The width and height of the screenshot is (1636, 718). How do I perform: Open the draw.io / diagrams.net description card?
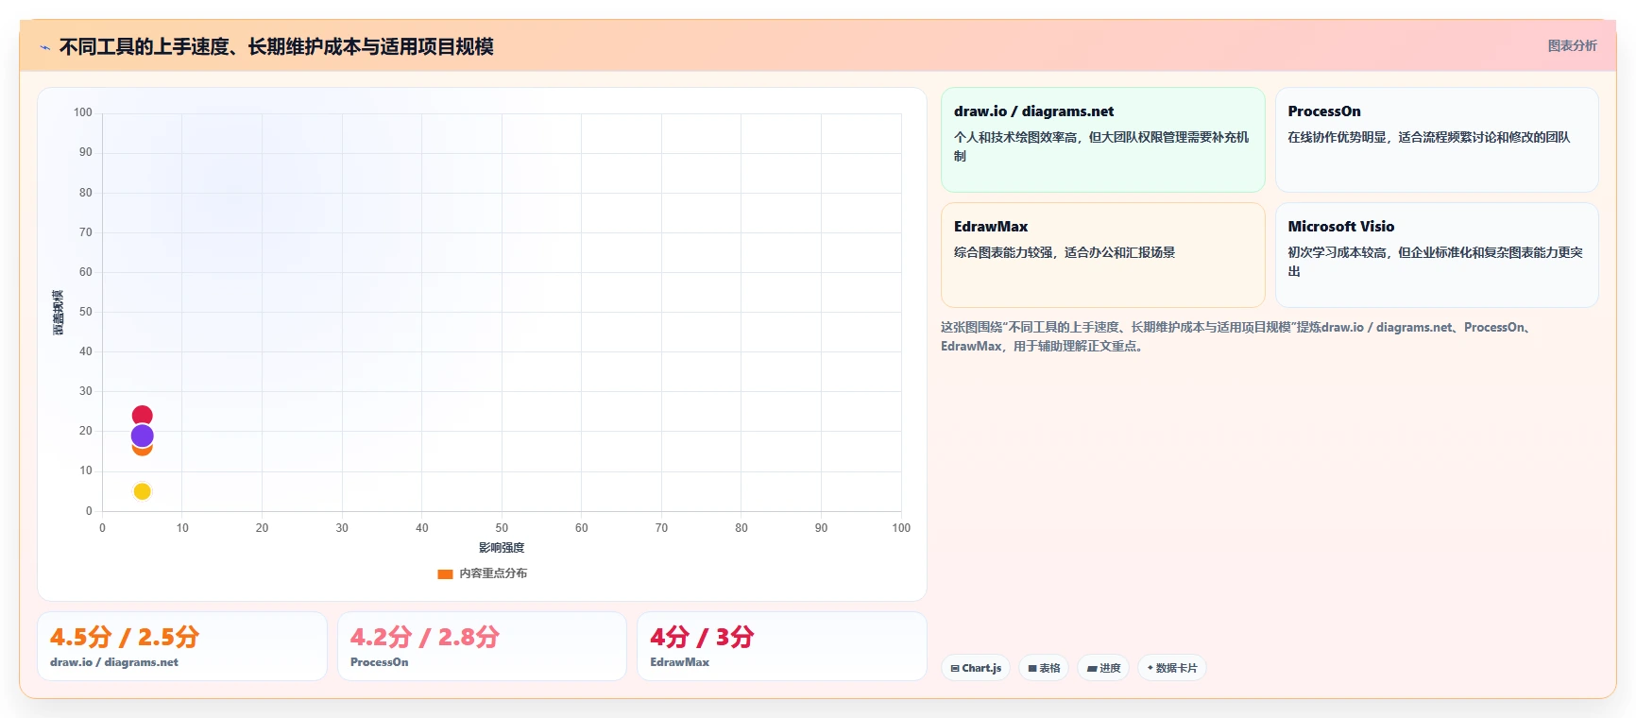1102,140
